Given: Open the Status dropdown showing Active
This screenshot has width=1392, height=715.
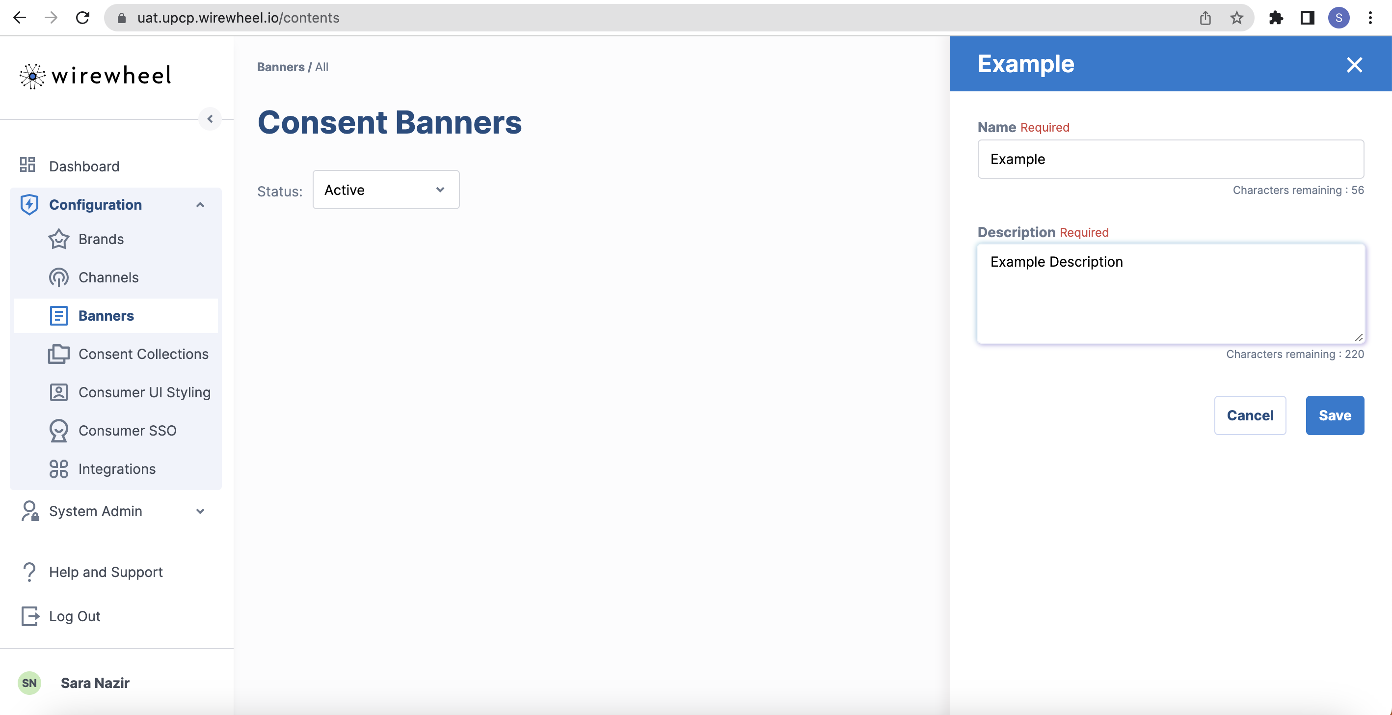Looking at the screenshot, I should (x=386, y=190).
